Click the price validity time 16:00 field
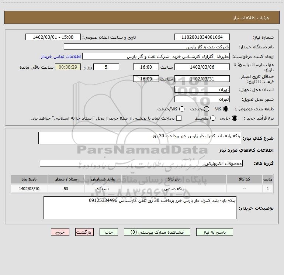284x275 pixels. click(x=146, y=79)
